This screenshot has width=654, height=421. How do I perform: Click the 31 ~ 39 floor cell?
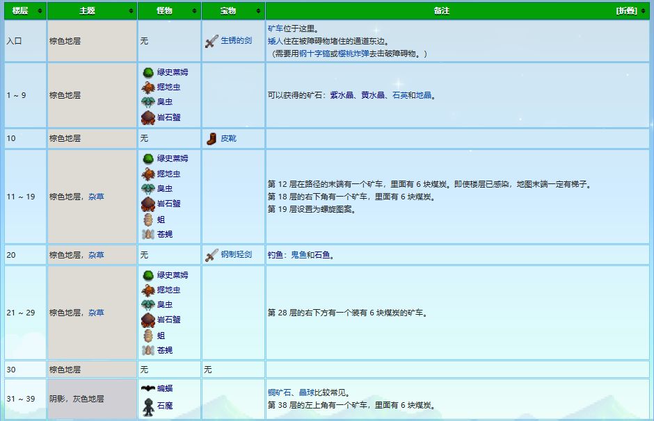pyautogui.click(x=26, y=399)
